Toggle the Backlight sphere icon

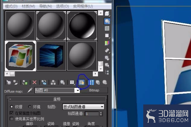(x=107, y=21)
